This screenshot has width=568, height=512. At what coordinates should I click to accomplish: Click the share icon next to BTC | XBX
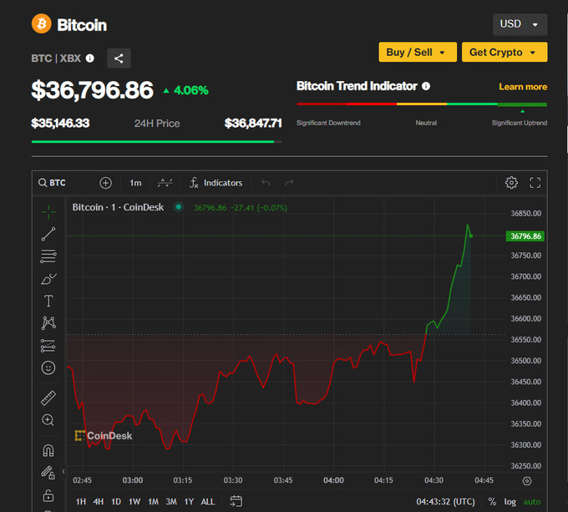coord(119,58)
